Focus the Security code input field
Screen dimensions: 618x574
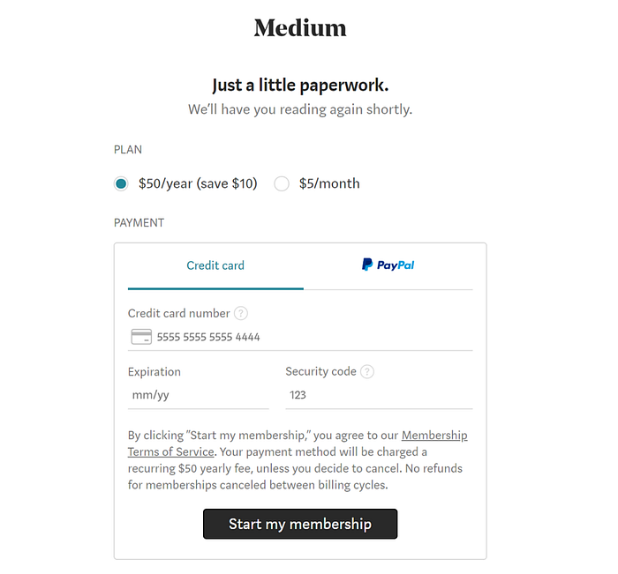pyautogui.click(x=379, y=395)
